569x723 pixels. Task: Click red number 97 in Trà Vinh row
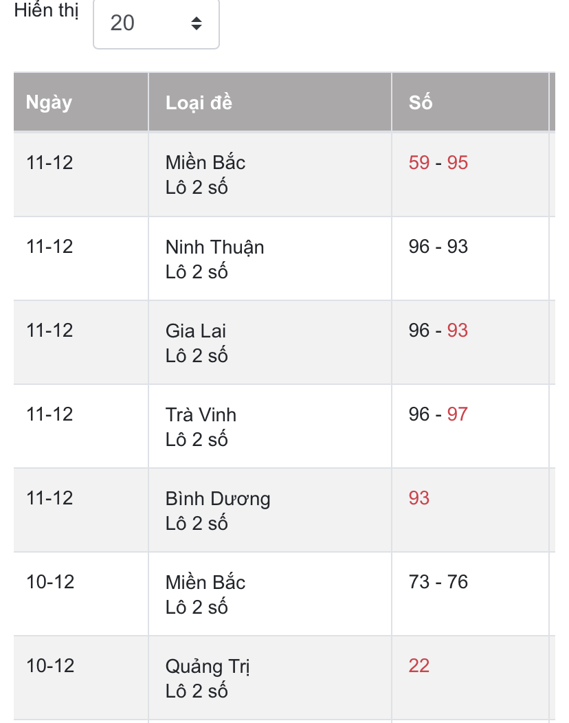(458, 414)
